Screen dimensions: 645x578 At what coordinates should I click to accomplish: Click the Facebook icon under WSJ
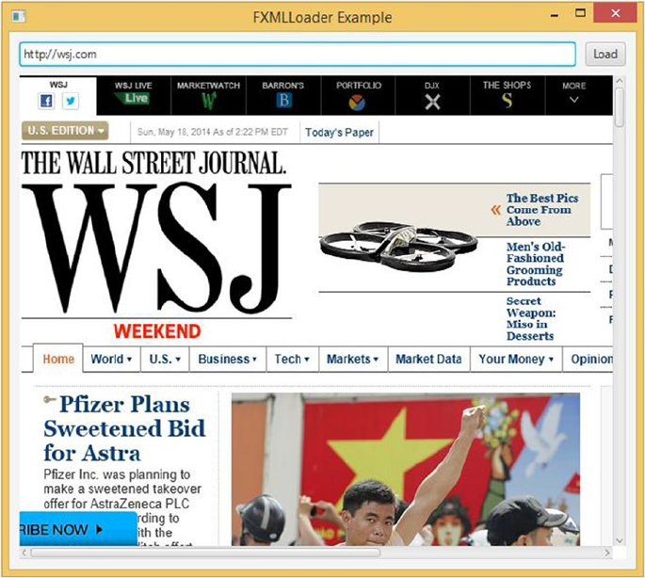pyautogui.click(x=46, y=101)
